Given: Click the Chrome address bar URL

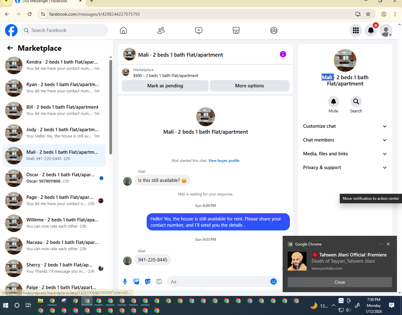Looking at the screenshot, I should coord(95,14).
